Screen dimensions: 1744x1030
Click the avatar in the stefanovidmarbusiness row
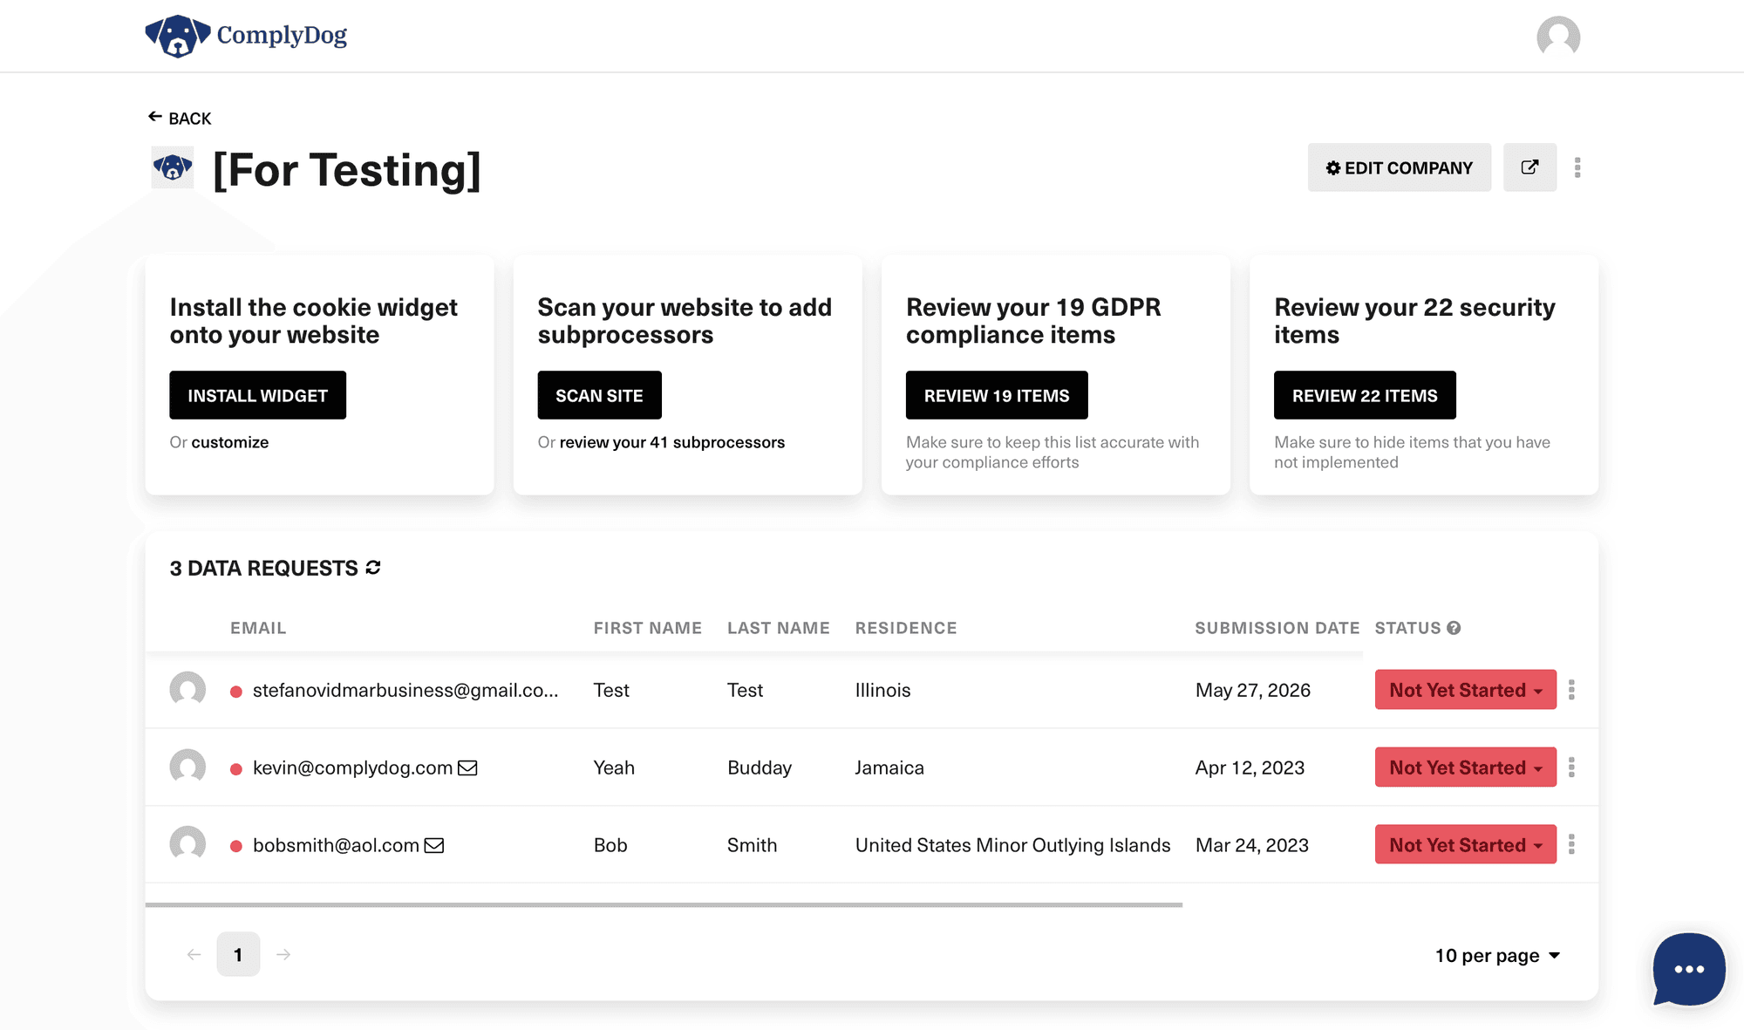point(187,690)
